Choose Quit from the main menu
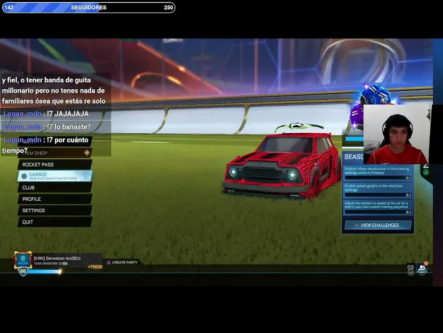 point(55,222)
